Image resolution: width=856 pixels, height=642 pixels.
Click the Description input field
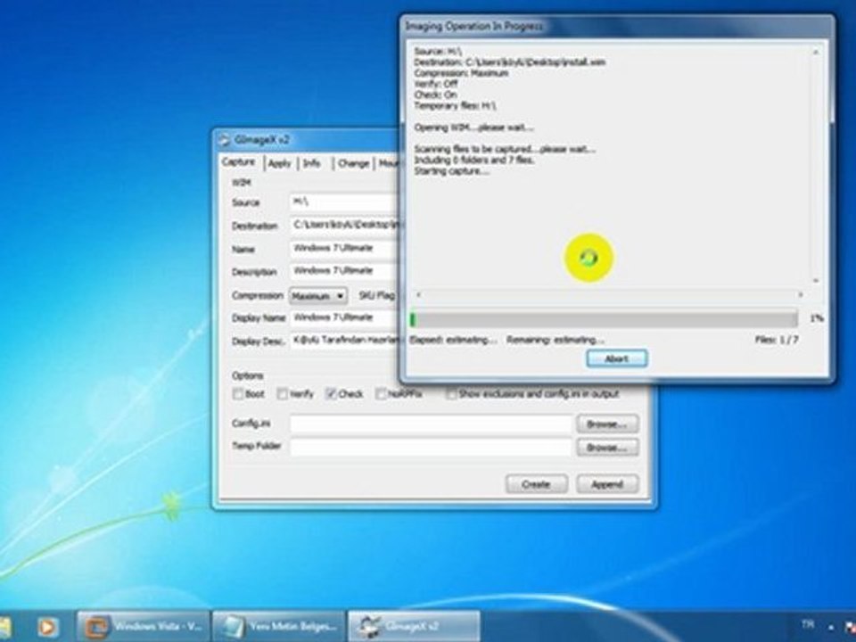[345, 271]
